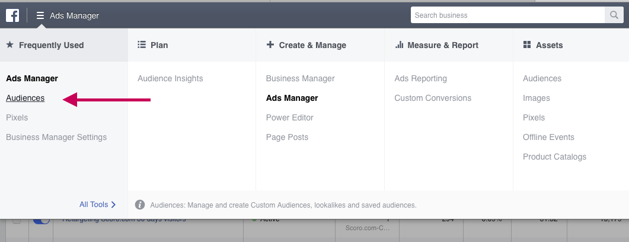This screenshot has width=629, height=242.
Task: Focus the Search business field
Action: coord(507,15)
